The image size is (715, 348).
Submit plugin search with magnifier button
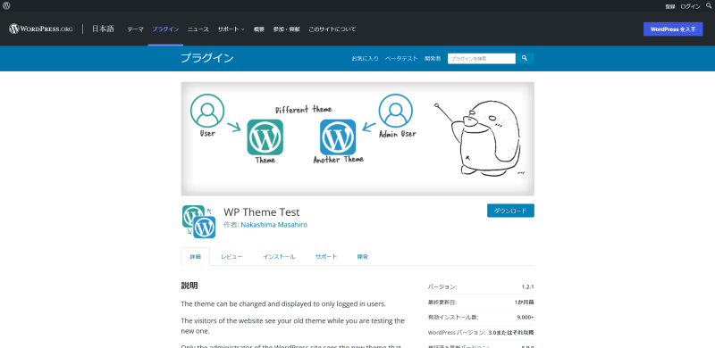coord(525,58)
